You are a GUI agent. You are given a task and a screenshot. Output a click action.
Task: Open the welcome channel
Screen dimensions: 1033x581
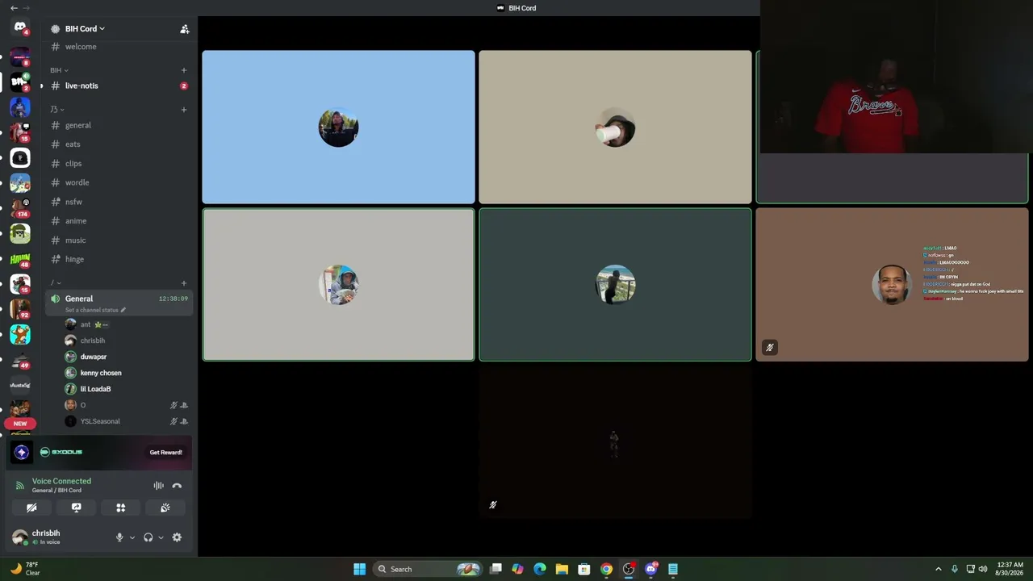point(119,47)
